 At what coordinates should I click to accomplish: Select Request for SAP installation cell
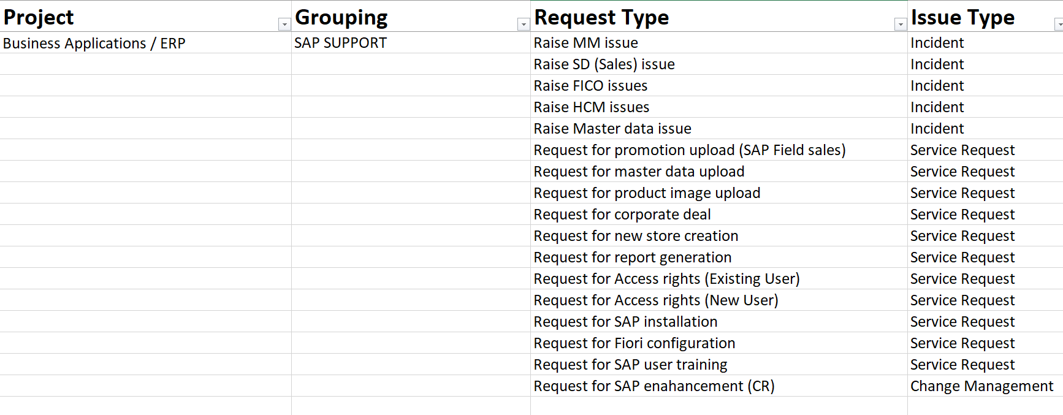[718, 322]
